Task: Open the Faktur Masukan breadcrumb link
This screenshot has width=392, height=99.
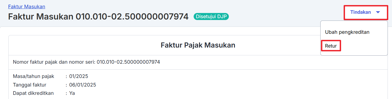Action: pyautogui.click(x=27, y=6)
